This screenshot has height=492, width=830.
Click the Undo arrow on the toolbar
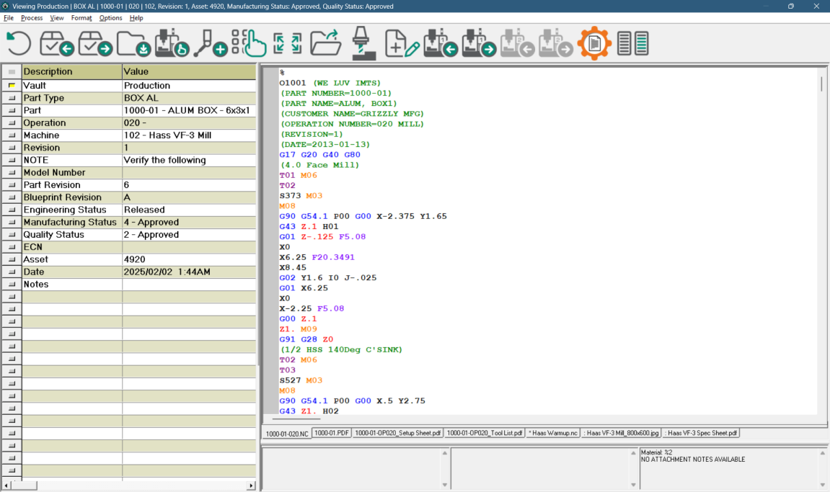(18, 43)
